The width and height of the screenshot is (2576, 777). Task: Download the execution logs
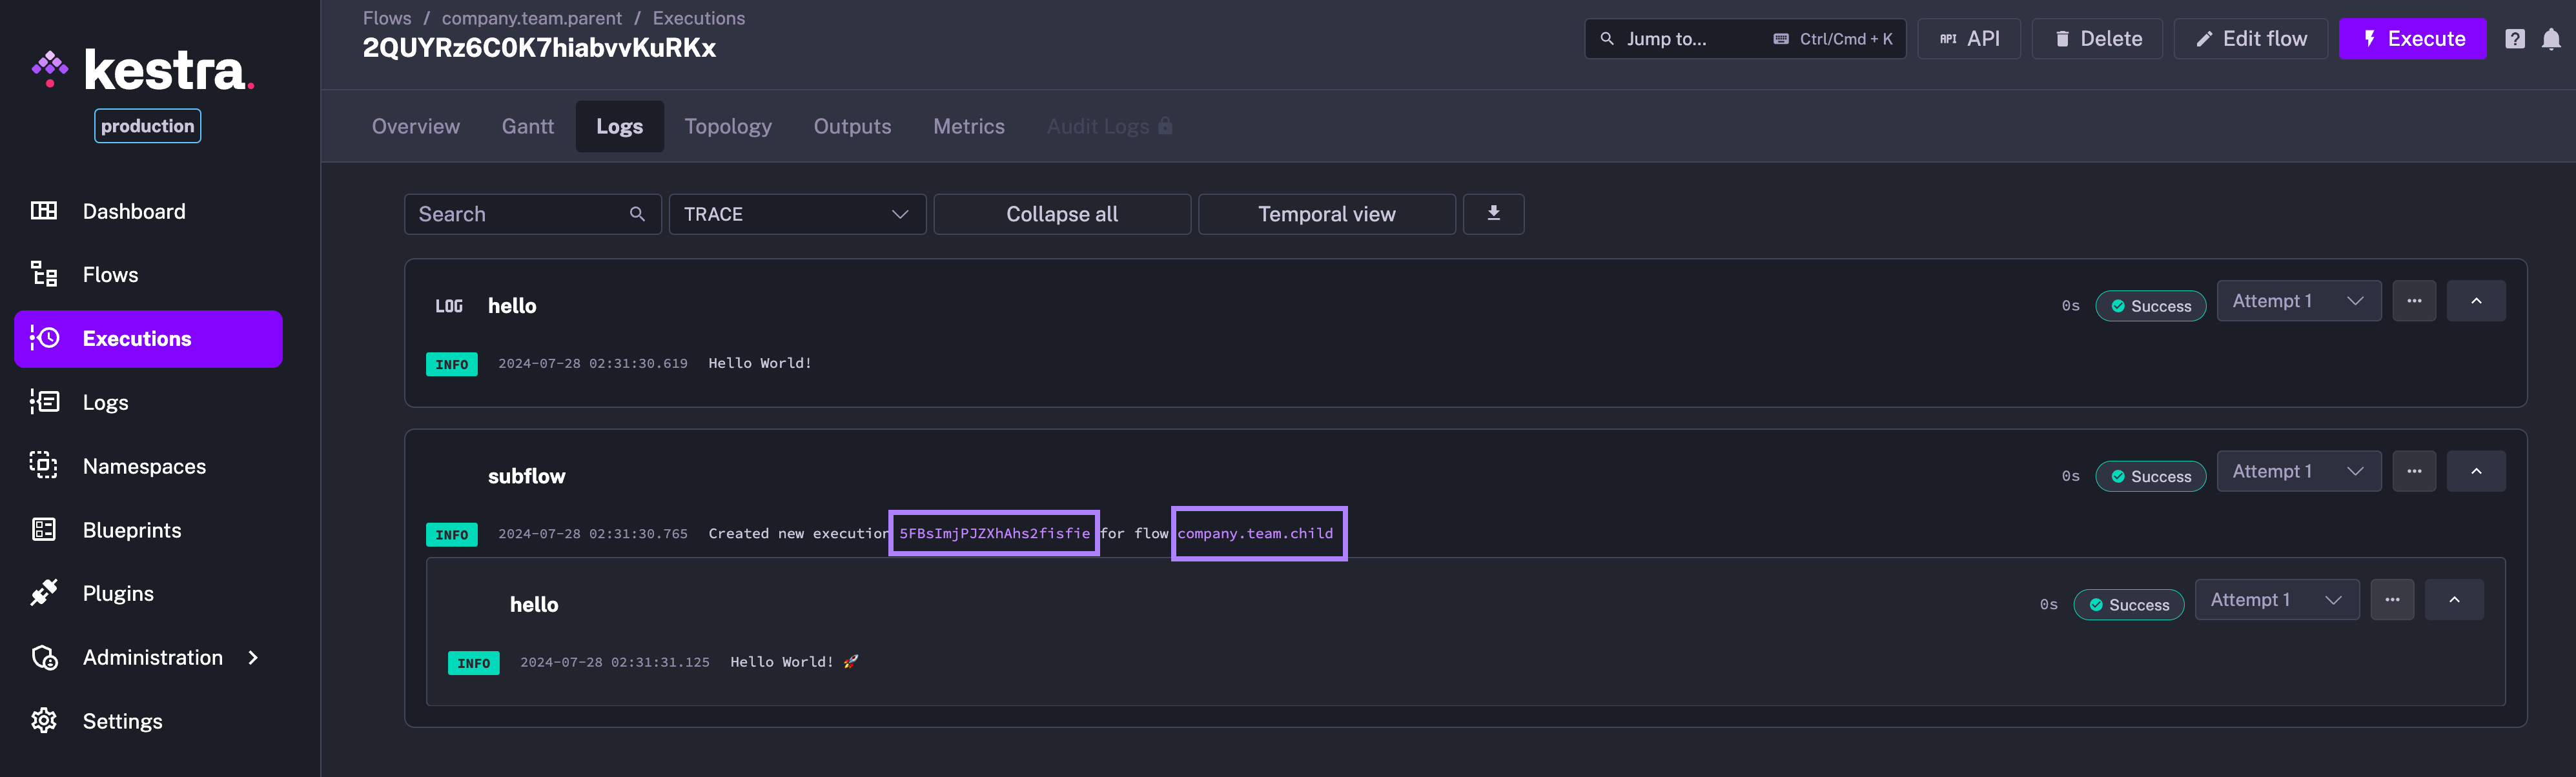tap(1493, 213)
